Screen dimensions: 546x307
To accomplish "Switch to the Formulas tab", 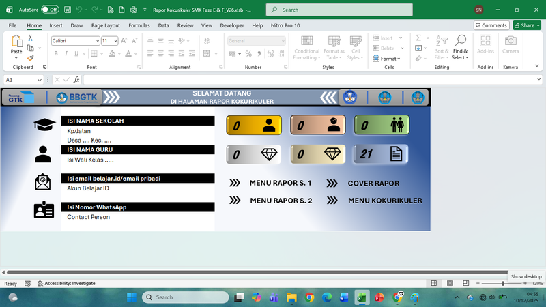I will (x=139, y=25).
